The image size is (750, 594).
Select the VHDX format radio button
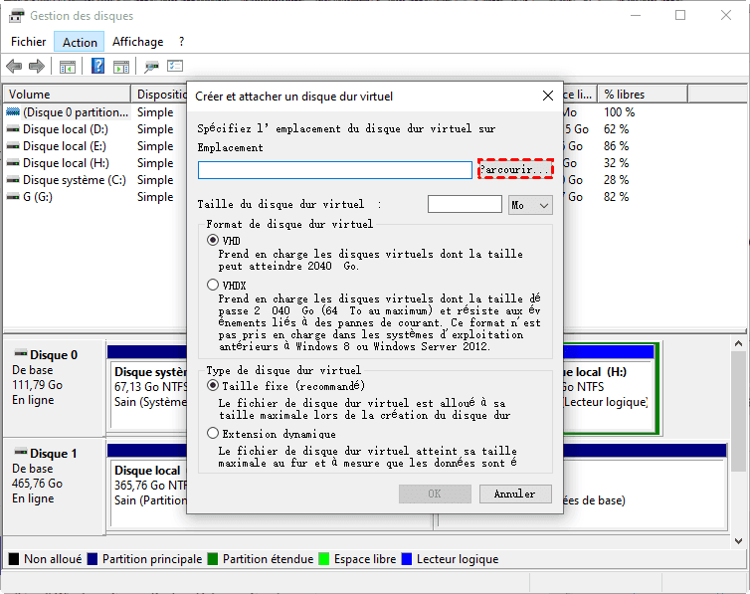click(x=213, y=285)
